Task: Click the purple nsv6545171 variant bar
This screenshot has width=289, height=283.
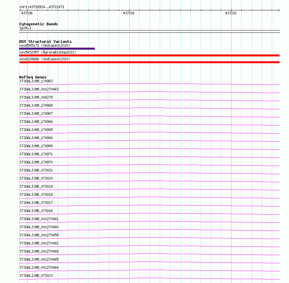Action: click(x=57, y=49)
